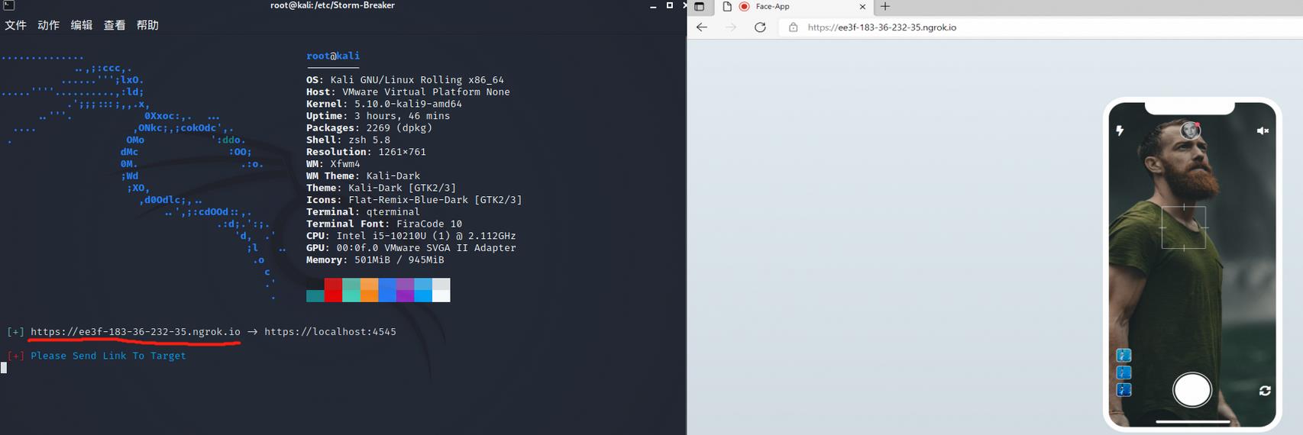
Task: Click the Terminal: qterminal line
Action: coord(363,211)
